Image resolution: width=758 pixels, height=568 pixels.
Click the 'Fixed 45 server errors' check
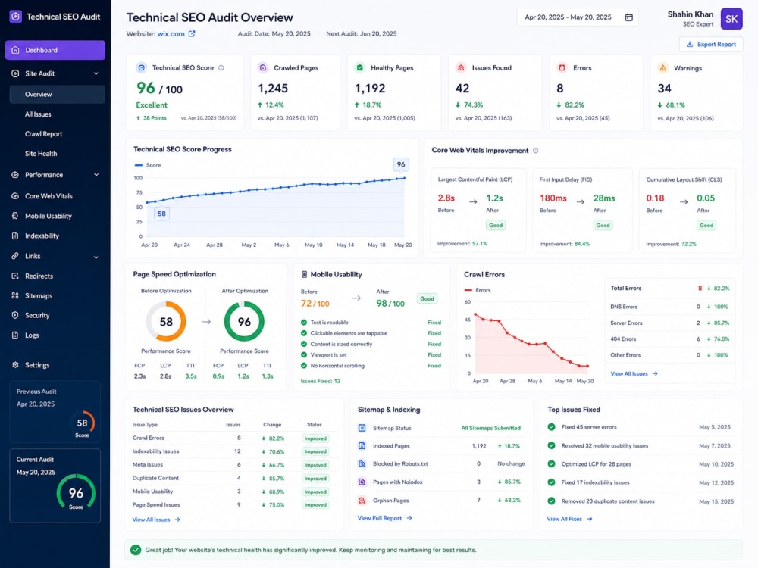(551, 427)
